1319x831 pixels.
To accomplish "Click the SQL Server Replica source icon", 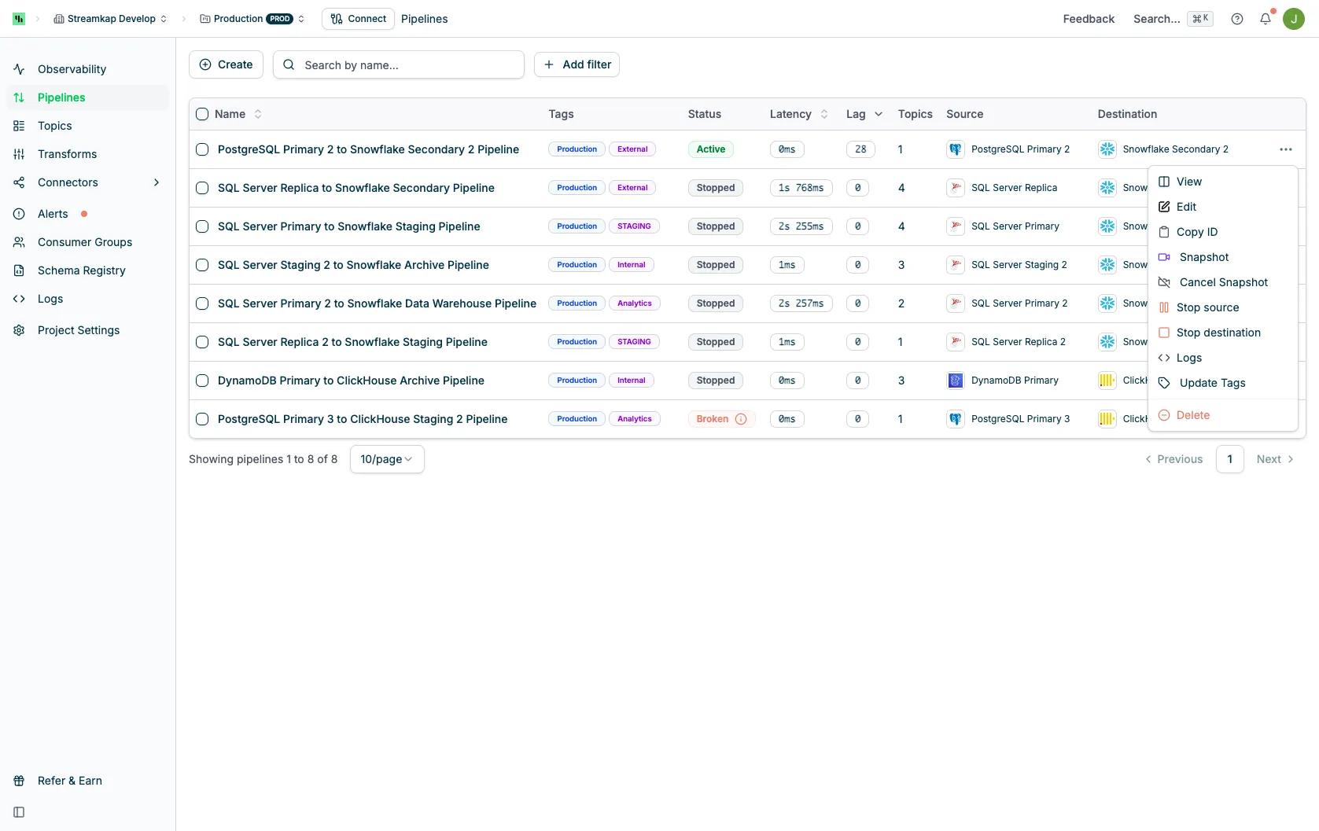I will 956,188.
